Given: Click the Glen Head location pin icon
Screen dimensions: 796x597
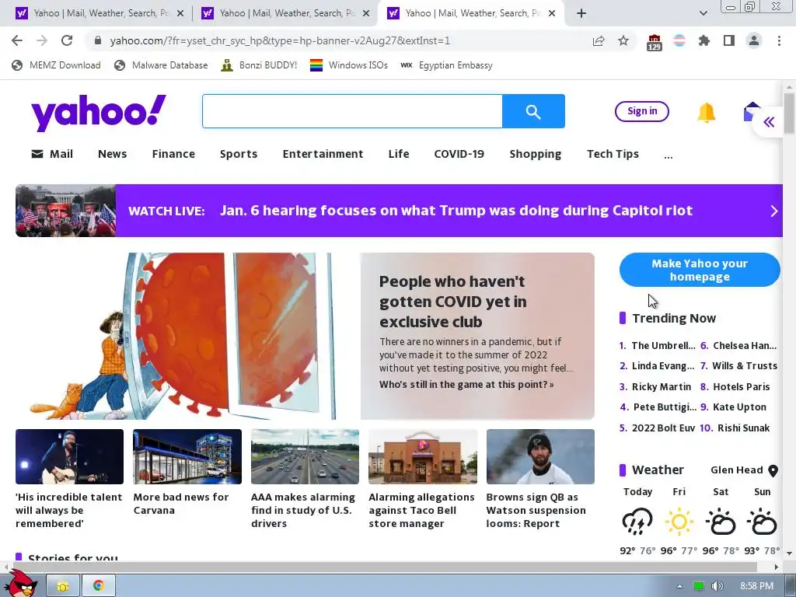Looking at the screenshot, I should click(x=773, y=470).
